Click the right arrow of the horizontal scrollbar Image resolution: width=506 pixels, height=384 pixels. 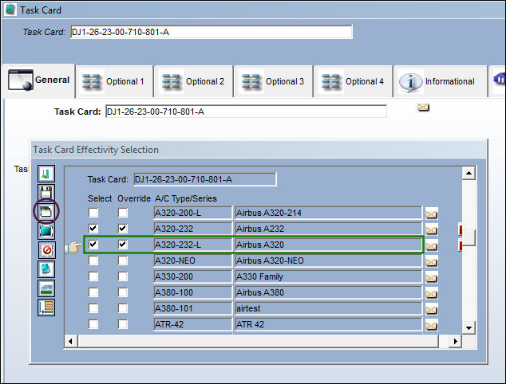point(455,341)
